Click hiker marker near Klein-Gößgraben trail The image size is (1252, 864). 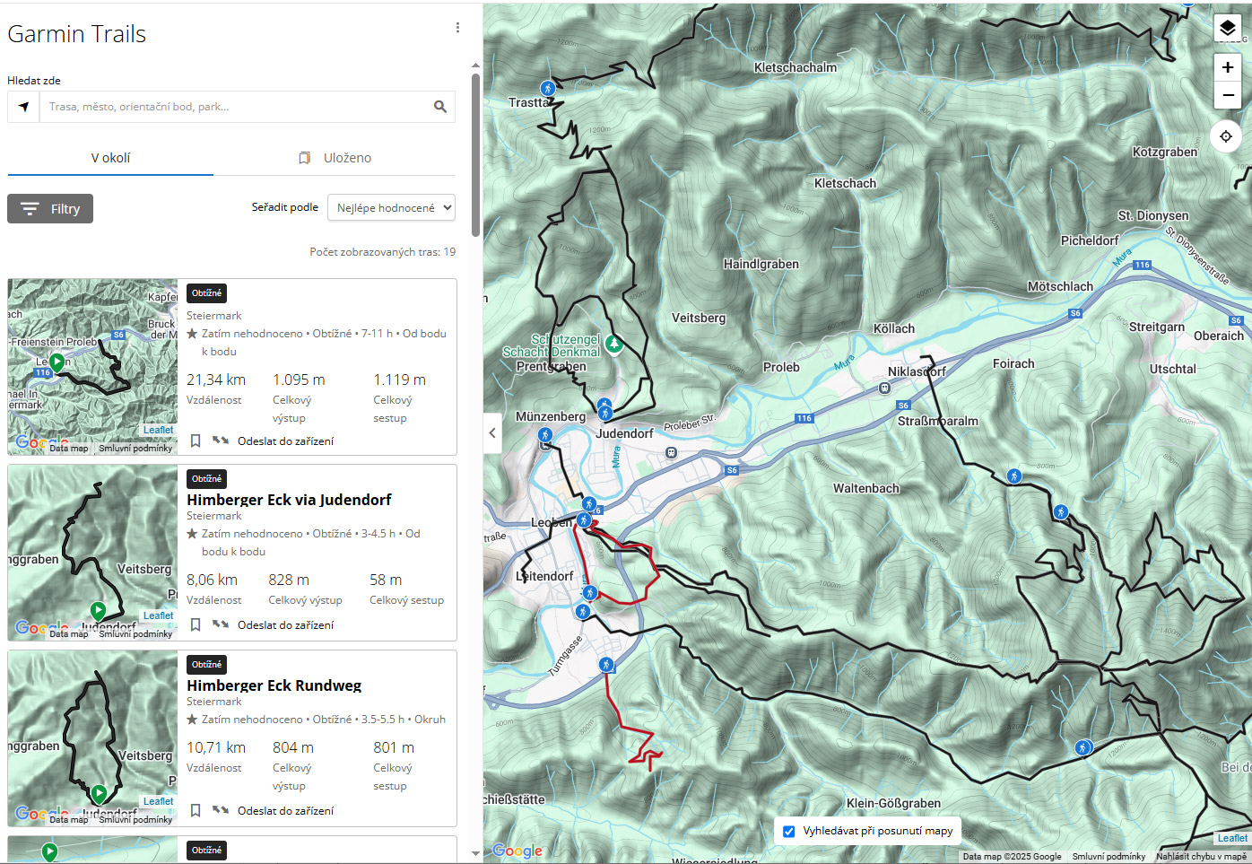pos(1083,747)
